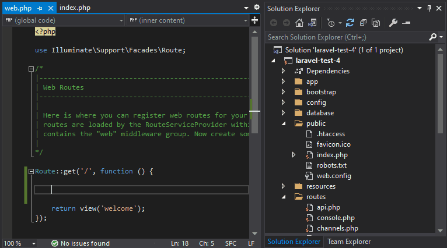The width and height of the screenshot is (447, 248).
Task: Open the search options dropdown arrow
Action: click(x=441, y=37)
